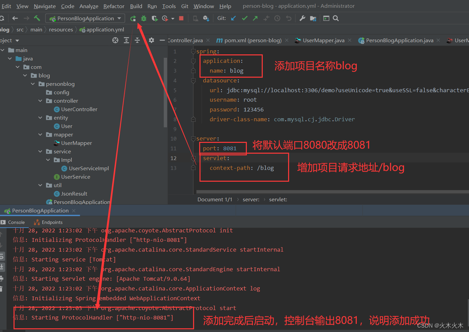Click line number 11 in editor gutter
The width and height of the screenshot is (469, 332).
(x=173, y=148)
